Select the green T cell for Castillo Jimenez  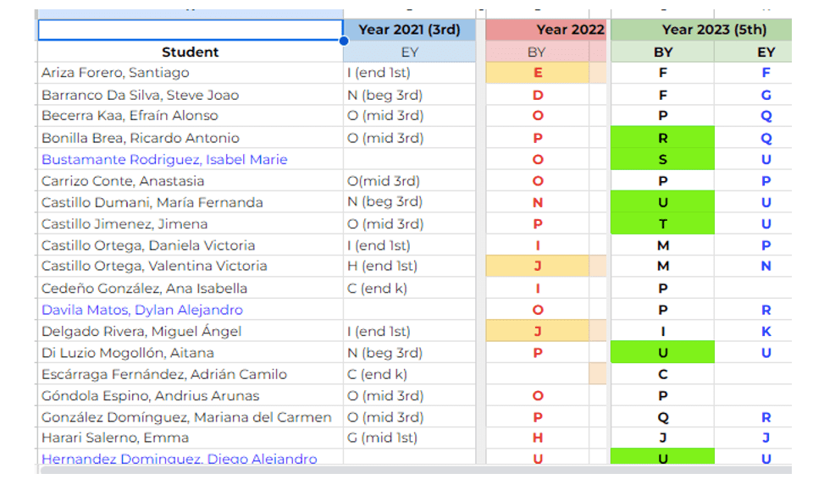pyautogui.click(x=662, y=223)
